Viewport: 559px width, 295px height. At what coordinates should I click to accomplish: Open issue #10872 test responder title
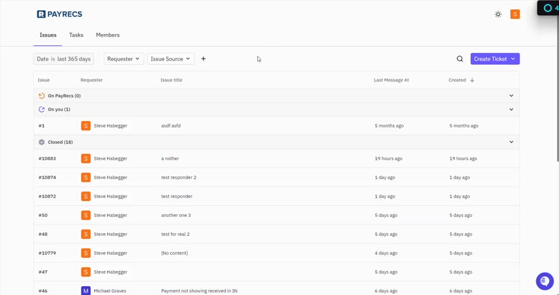tap(176, 196)
